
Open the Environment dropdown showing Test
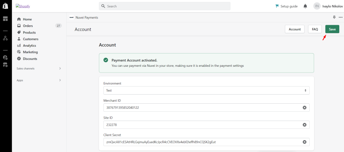click(x=207, y=90)
